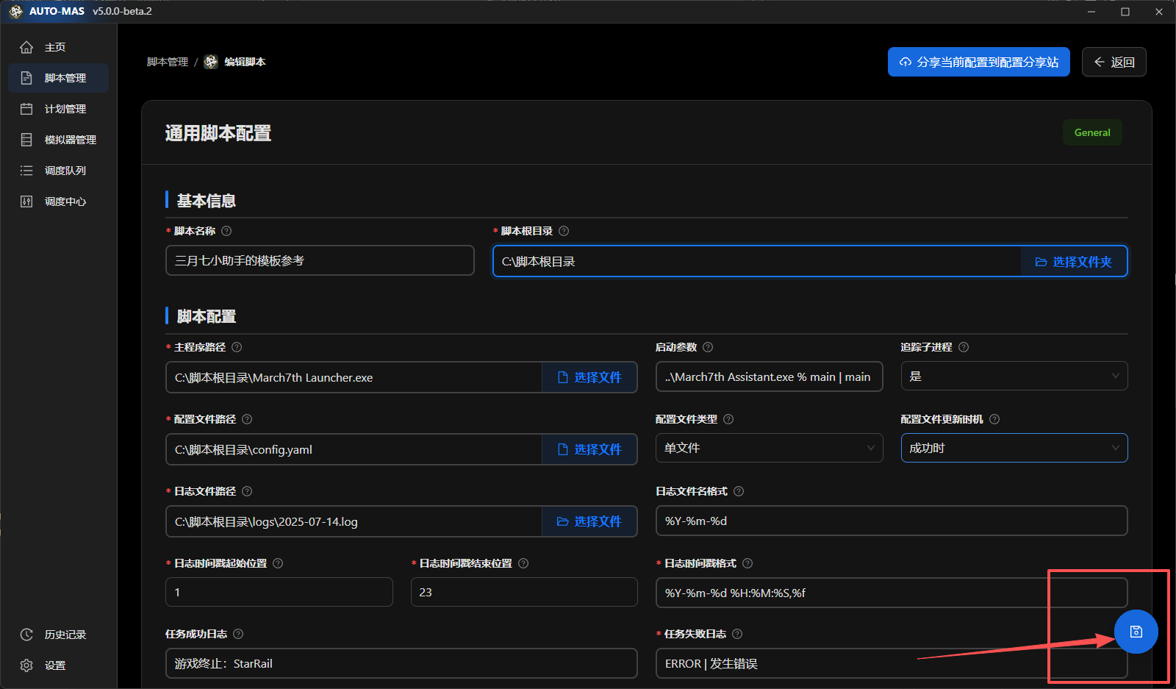Click 选择文件 next to 主程序路径
The width and height of the screenshot is (1176, 689).
(589, 378)
